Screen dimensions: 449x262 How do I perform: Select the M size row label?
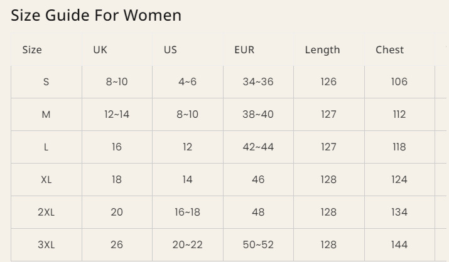point(46,115)
